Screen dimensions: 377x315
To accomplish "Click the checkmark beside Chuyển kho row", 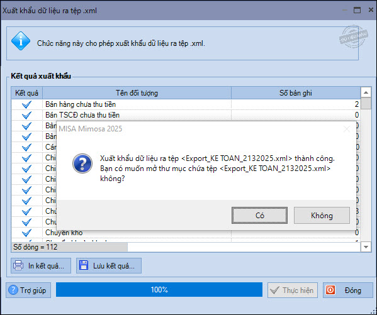I will coord(26,233).
